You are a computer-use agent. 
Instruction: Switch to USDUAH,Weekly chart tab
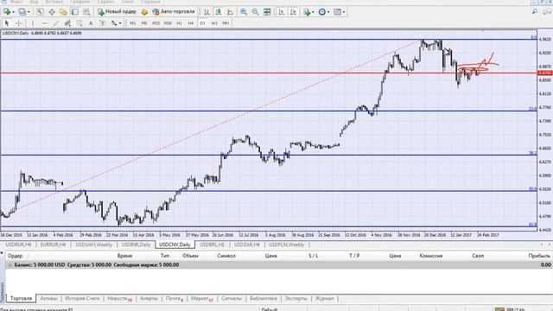94,244
